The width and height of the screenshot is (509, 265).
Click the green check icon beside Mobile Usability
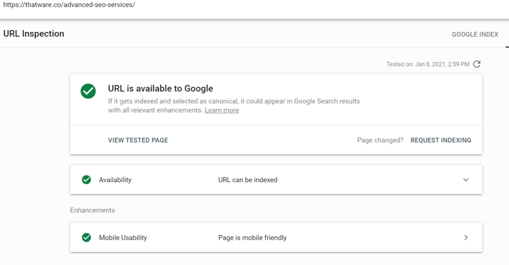[86, 238]
